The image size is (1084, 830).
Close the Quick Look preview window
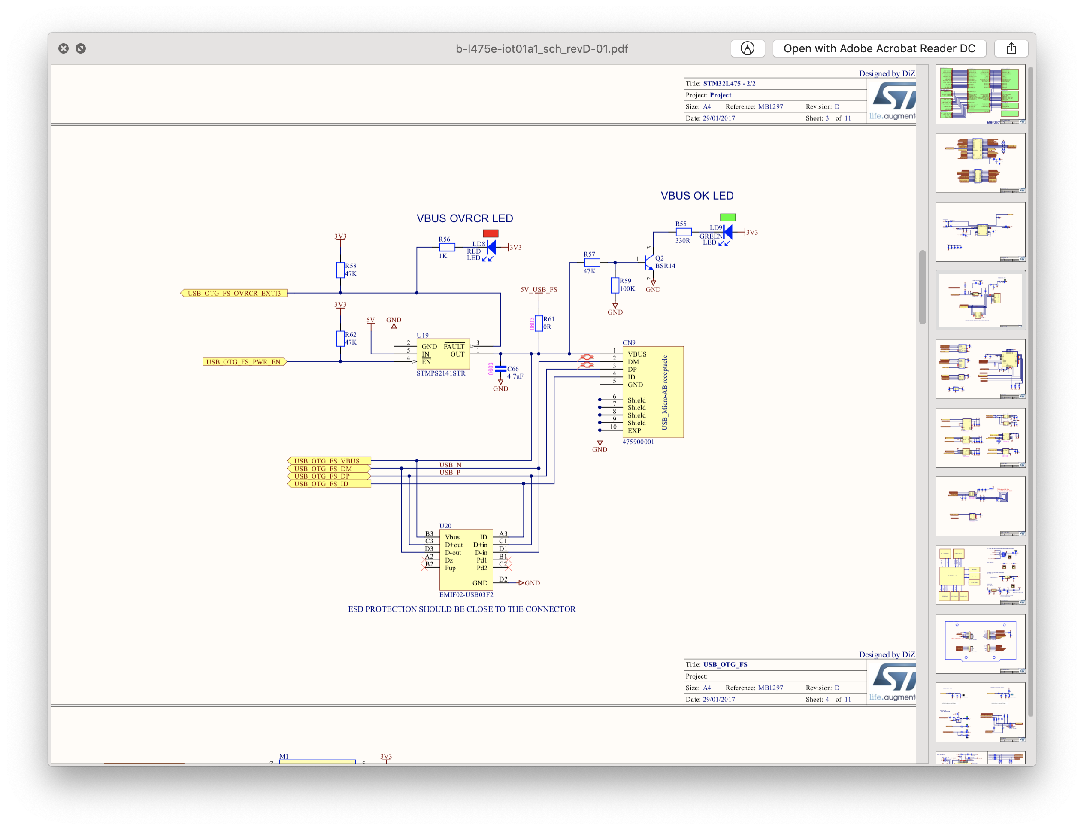[63, 48]
